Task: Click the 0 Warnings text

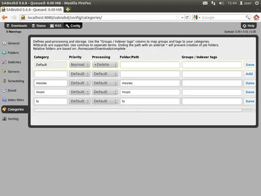Action: [x=14, y=32]
